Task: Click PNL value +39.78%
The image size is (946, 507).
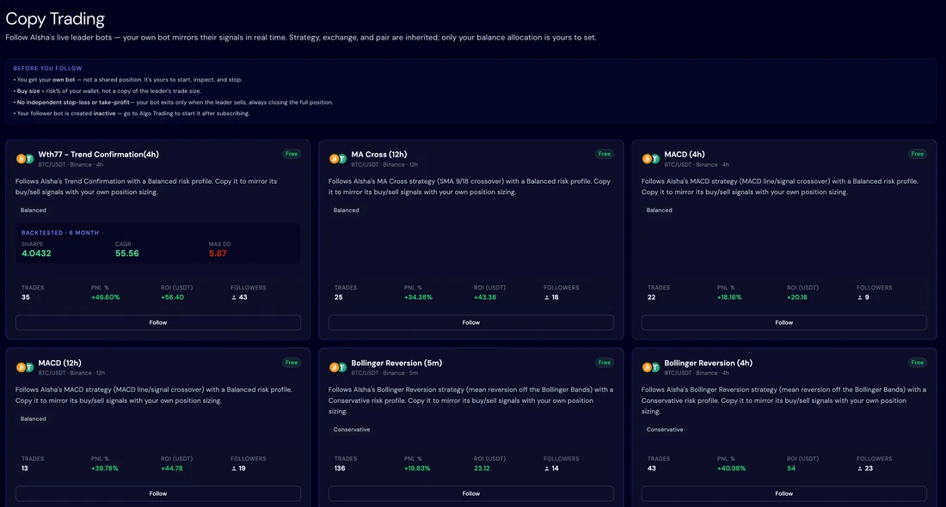Action: 105,468
